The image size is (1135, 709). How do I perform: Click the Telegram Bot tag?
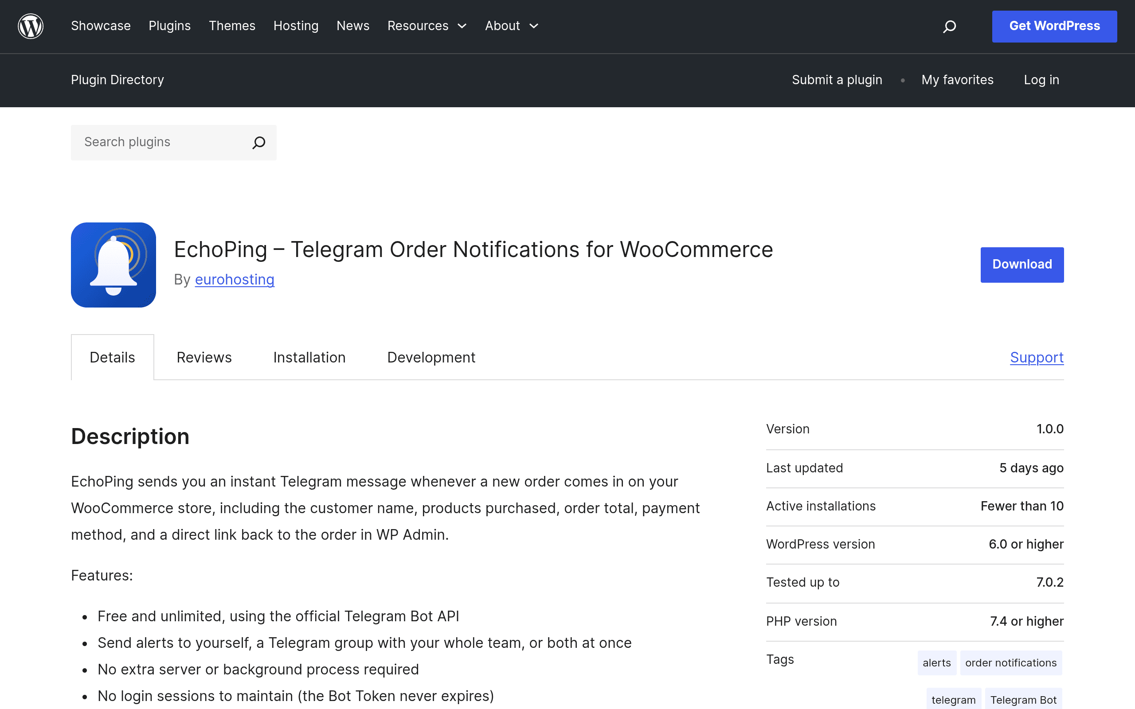[1023, 700]
